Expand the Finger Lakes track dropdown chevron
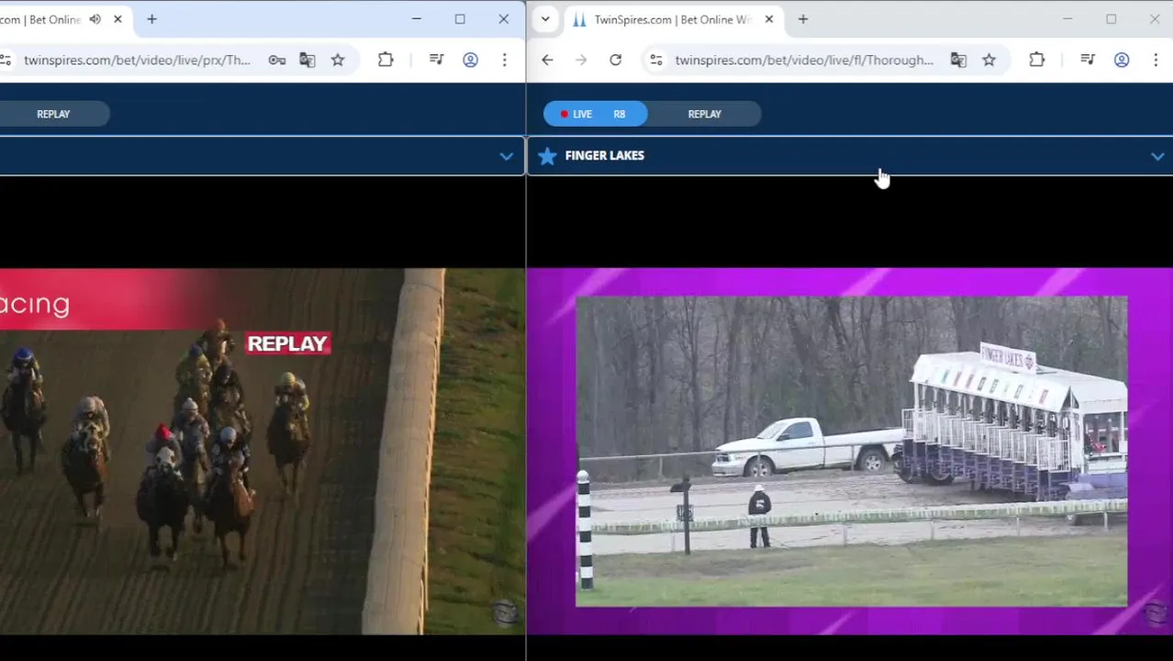The image size is (1173, 661). point(1157,157)
